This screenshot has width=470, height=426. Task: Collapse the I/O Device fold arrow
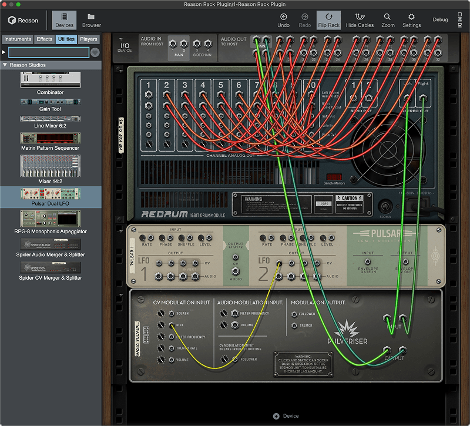click(x=121, y=39)
